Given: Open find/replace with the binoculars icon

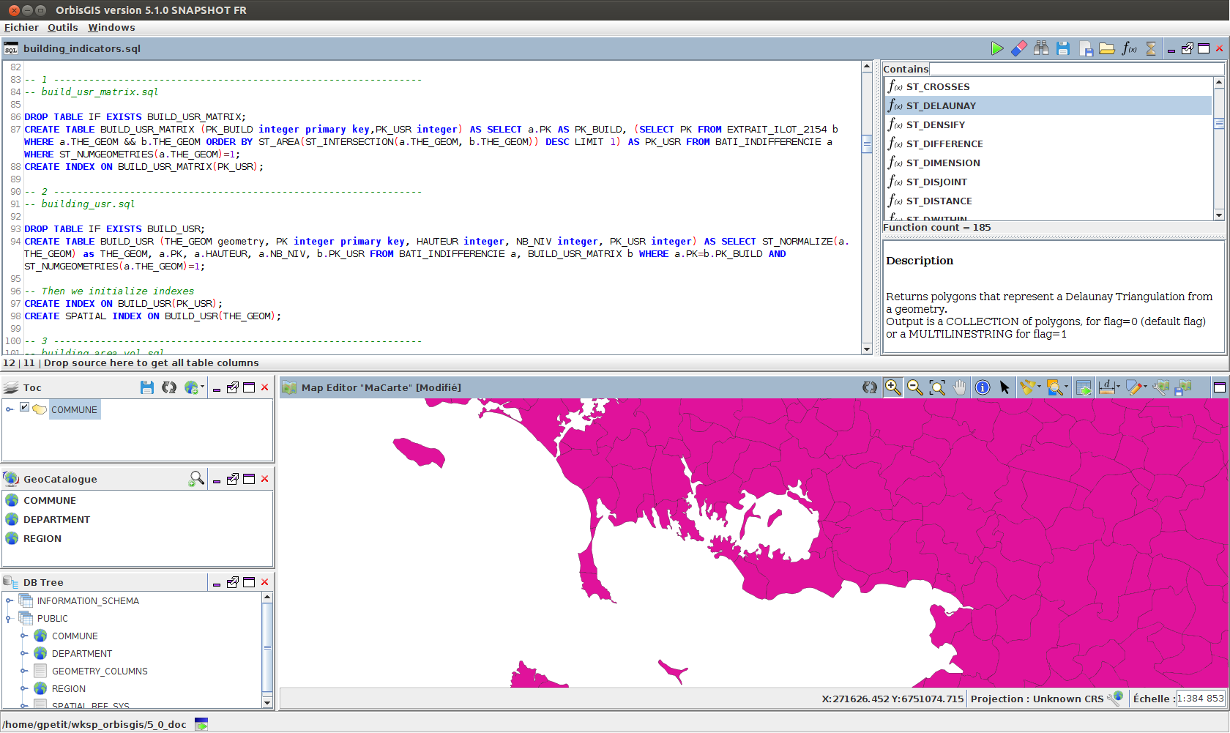Looking at the screenshot, I should 1041,48.
